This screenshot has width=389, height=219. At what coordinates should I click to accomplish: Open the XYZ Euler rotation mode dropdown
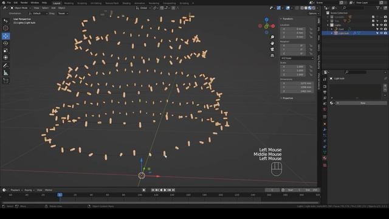click(x=297, y=58)
